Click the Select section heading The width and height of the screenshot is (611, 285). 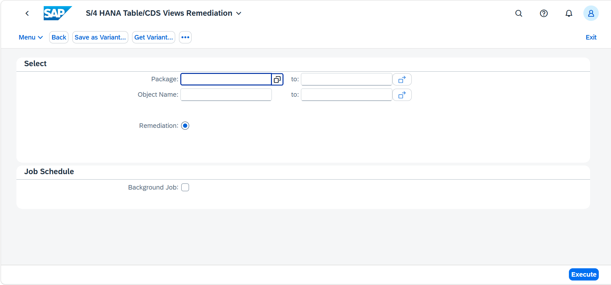coord(35,64)
